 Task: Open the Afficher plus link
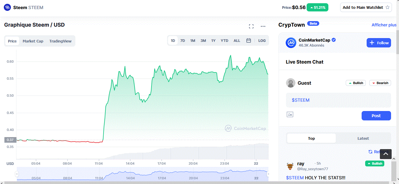pos(384,25)
